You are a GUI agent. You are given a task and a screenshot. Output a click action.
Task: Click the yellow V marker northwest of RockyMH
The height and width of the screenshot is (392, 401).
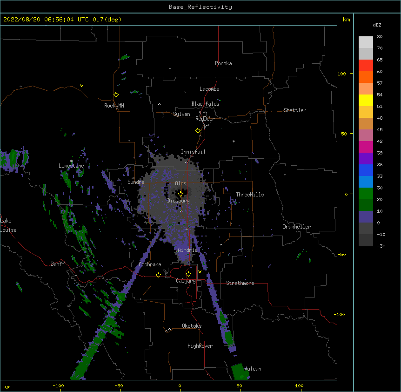[x=81, y=86]
